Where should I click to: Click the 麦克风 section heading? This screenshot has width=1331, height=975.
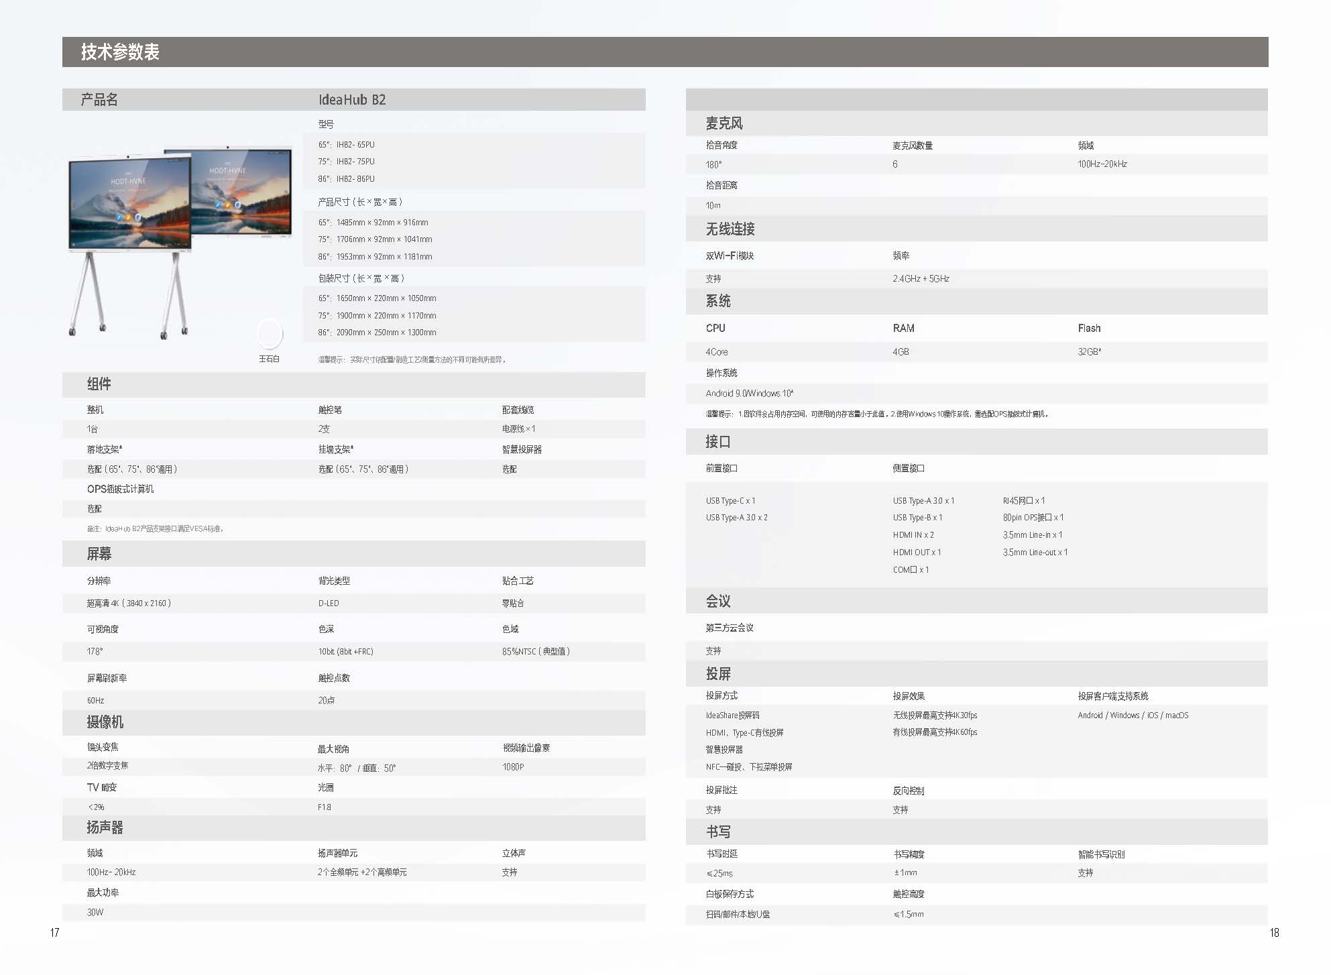(724, 123)
